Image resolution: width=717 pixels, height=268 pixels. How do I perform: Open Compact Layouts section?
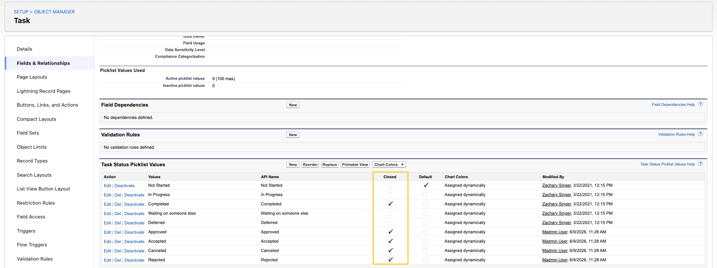(x=37, y=119)
